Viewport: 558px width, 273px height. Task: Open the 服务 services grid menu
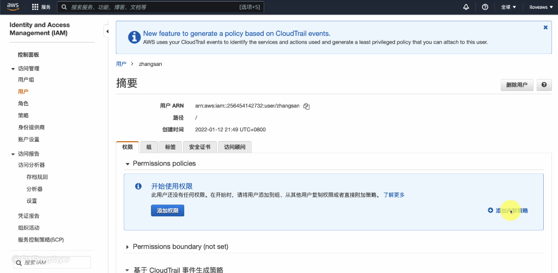coord(41,7)
